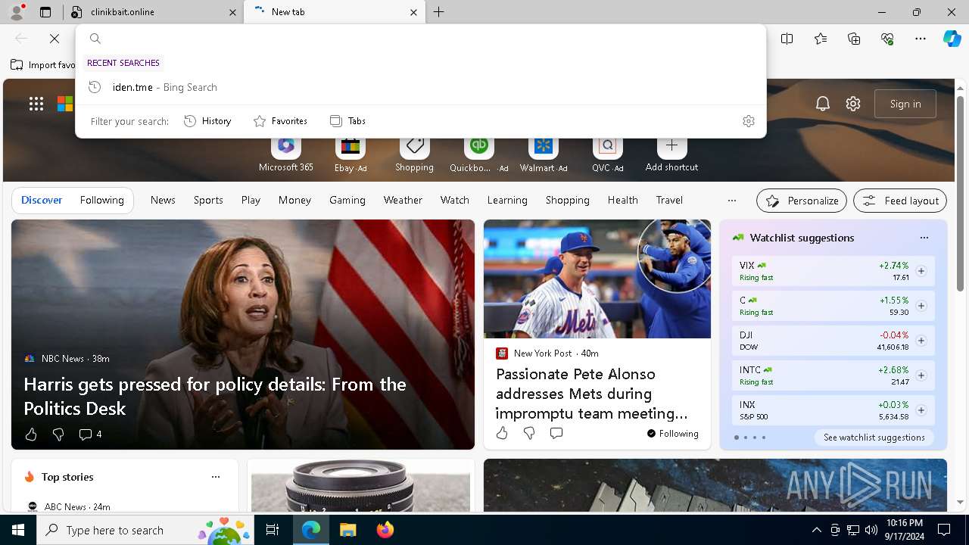
Task: See watchlist suggestions link
Action: [x=874, y=438]
